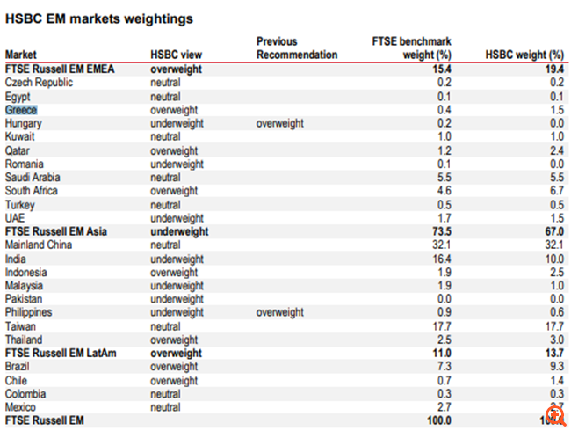Click South Africa's HSBC weight '6.7'

pos(557,190)
